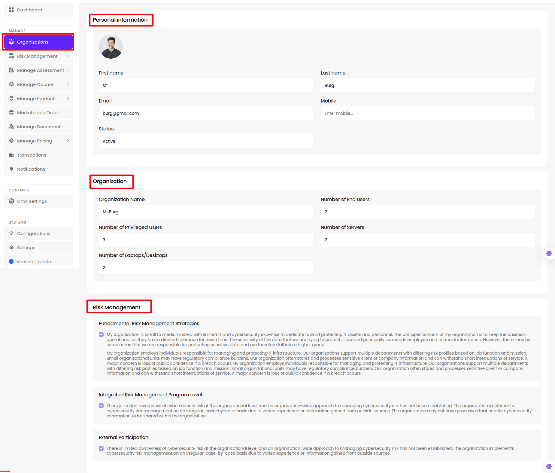555x473 pixels.
Task: Click the user profile avatar photo
Action: pos(111,47)
